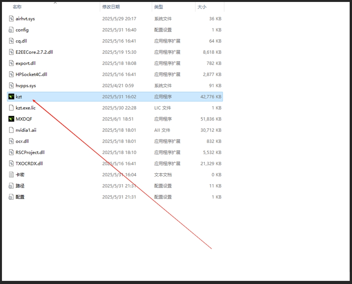Viewport: 352px width, 284px height.
Task: Click the date 2025/5/19 15:30
Action: (x=119, y=52)
